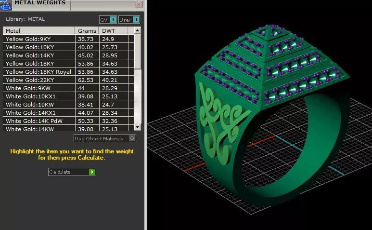Click the green arrow on Calculate

coord(92,172)
